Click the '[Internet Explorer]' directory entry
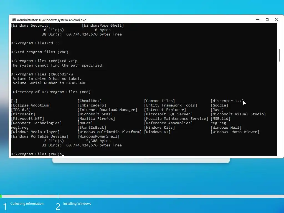This screenshot has height=213, width=284. pos(165,110)
